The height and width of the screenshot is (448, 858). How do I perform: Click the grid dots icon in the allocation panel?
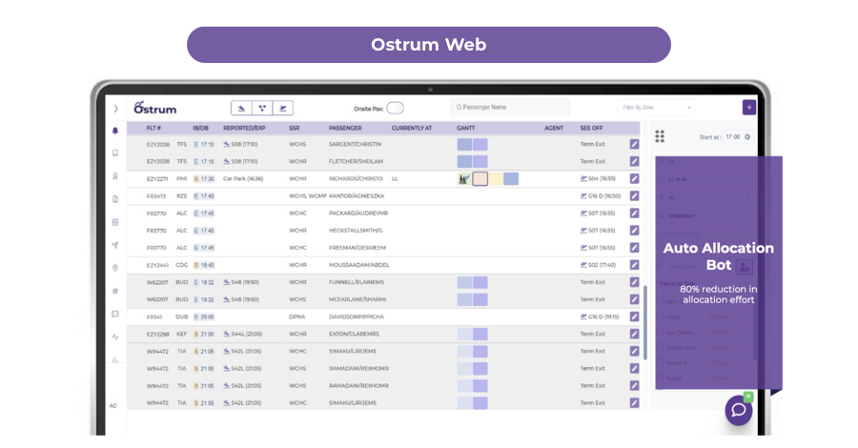point(660,136)
